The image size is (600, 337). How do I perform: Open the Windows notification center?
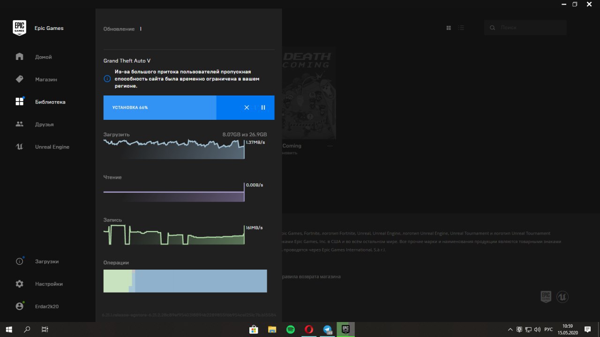(588, 330)
